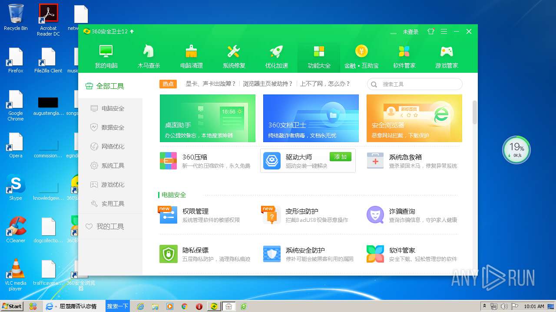Click the 热点 orange tag
This screenshot has width=556, height=312.
pyautogui.click(x=168, y=84)
